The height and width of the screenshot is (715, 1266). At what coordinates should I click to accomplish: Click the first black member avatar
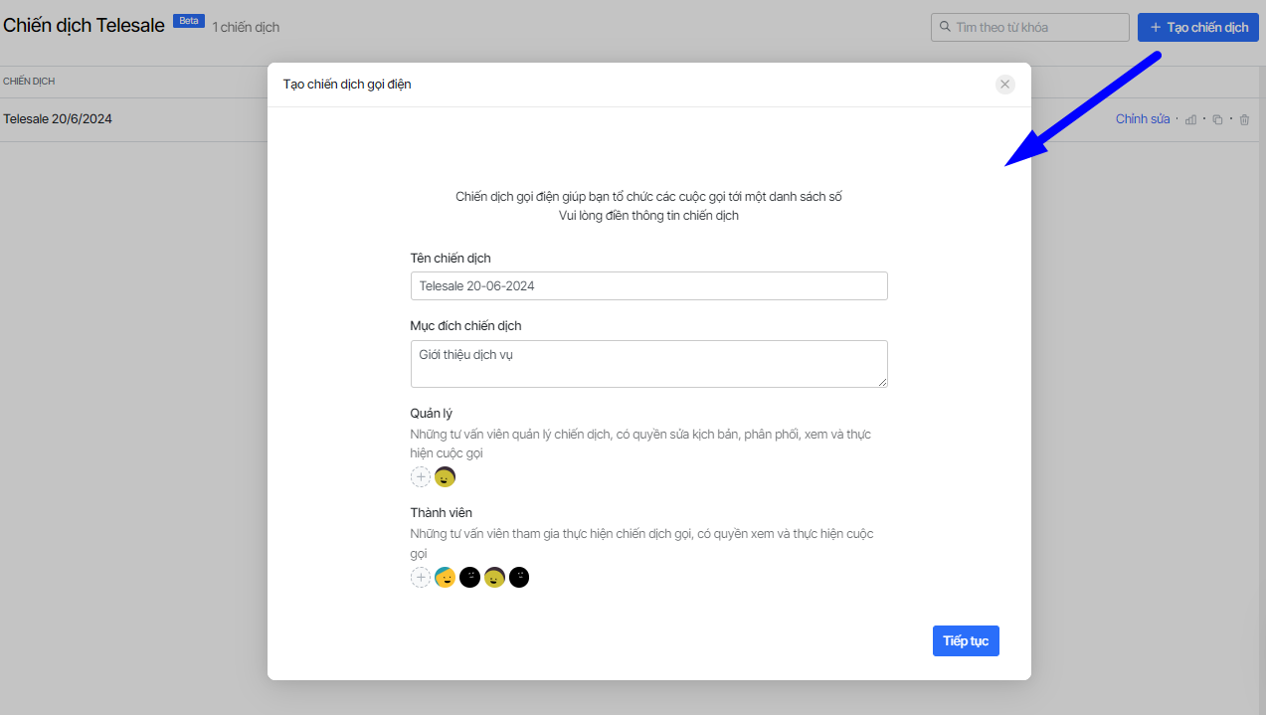coord(470,578)
